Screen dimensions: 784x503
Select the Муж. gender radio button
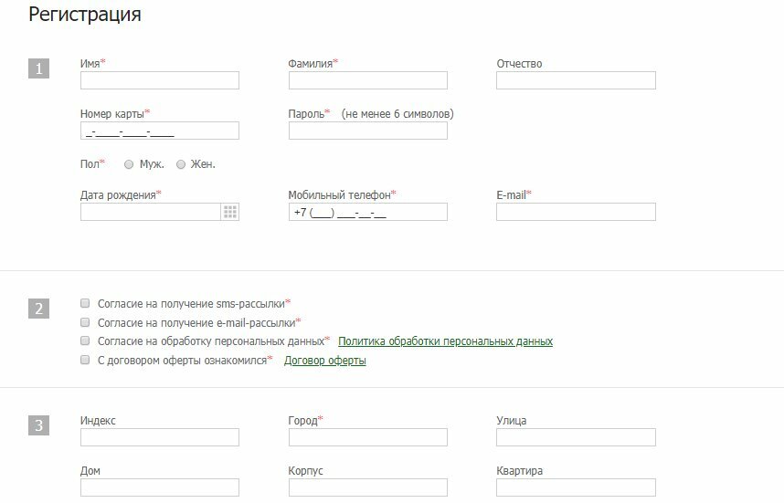[x=129, y=165]
